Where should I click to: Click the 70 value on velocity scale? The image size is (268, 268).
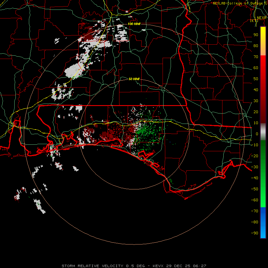[x=256, y=57]
